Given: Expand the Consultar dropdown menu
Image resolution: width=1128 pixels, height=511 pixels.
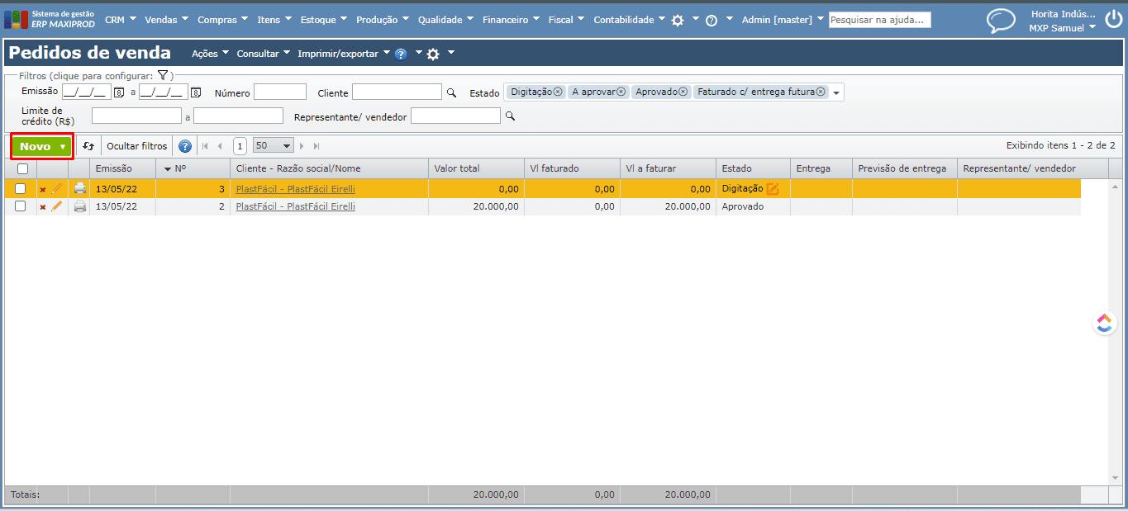Looking at the screenshot, I should (263, 54).
